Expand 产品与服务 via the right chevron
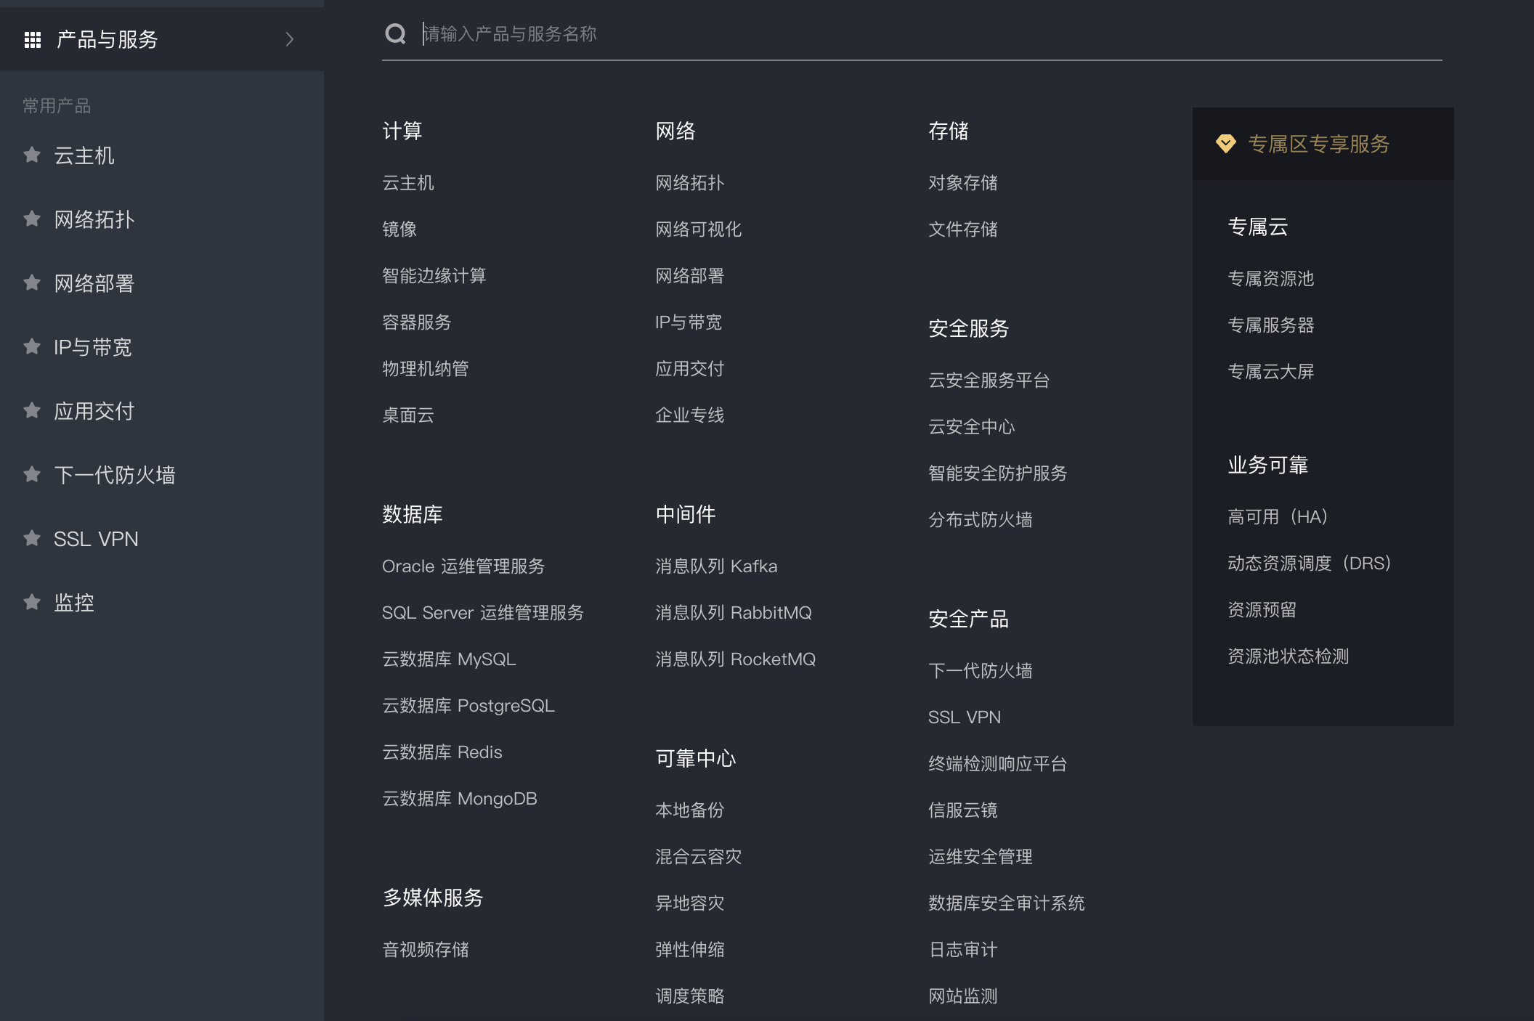Viewport: 1534px width, 1021px height. (x=290, y=40)
